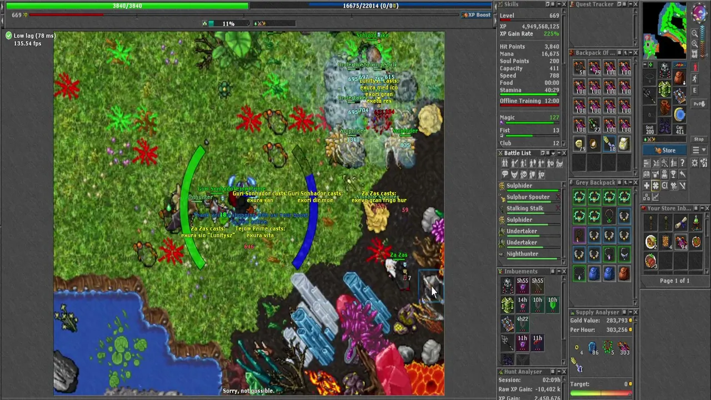Click the green health bar showing 3840/3840
Viewport: 711px width, 400px height.
click(x=127, y=6)
